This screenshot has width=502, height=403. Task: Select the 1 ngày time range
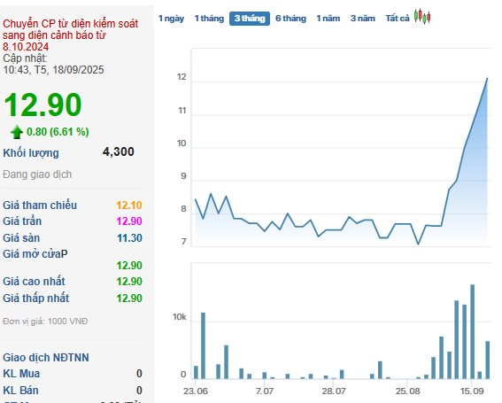[x=171, y=19]
